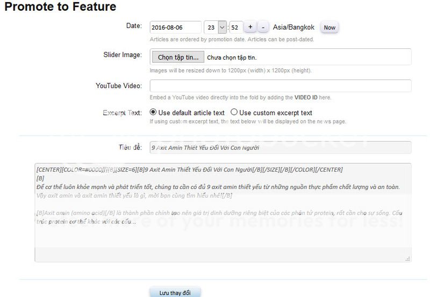Click the minus button beside the time
The image size is (430, 297).
coord(263,27)
